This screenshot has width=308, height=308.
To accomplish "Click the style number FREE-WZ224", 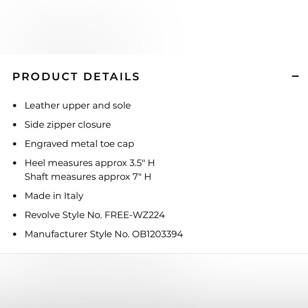I will coord(135,215).
